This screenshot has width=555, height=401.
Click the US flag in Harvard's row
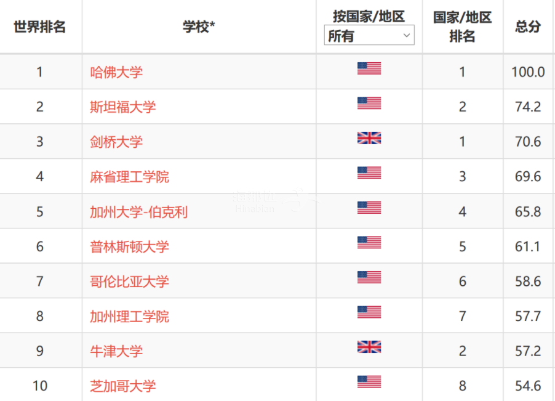[x=369, y=68]
